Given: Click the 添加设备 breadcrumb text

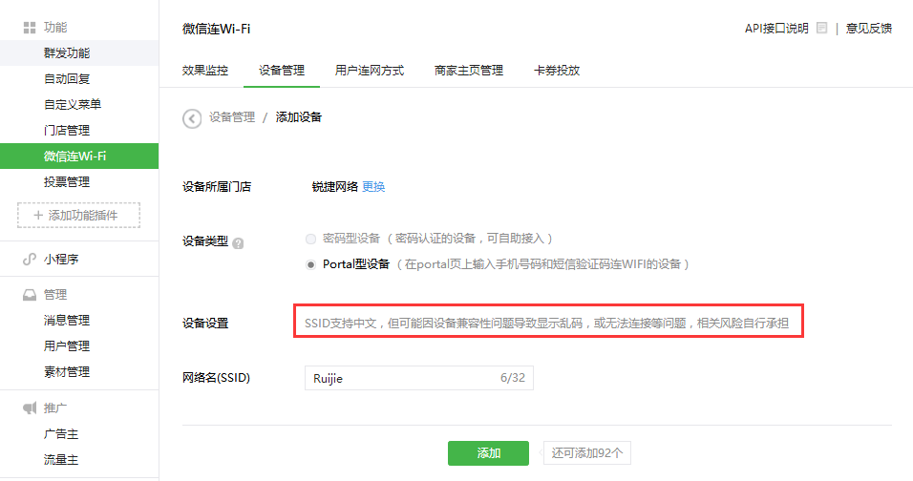Looking at the screenshot, I should pos(299,117).
